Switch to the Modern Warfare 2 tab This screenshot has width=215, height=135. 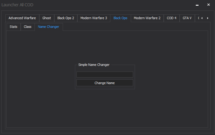point(147,18)
